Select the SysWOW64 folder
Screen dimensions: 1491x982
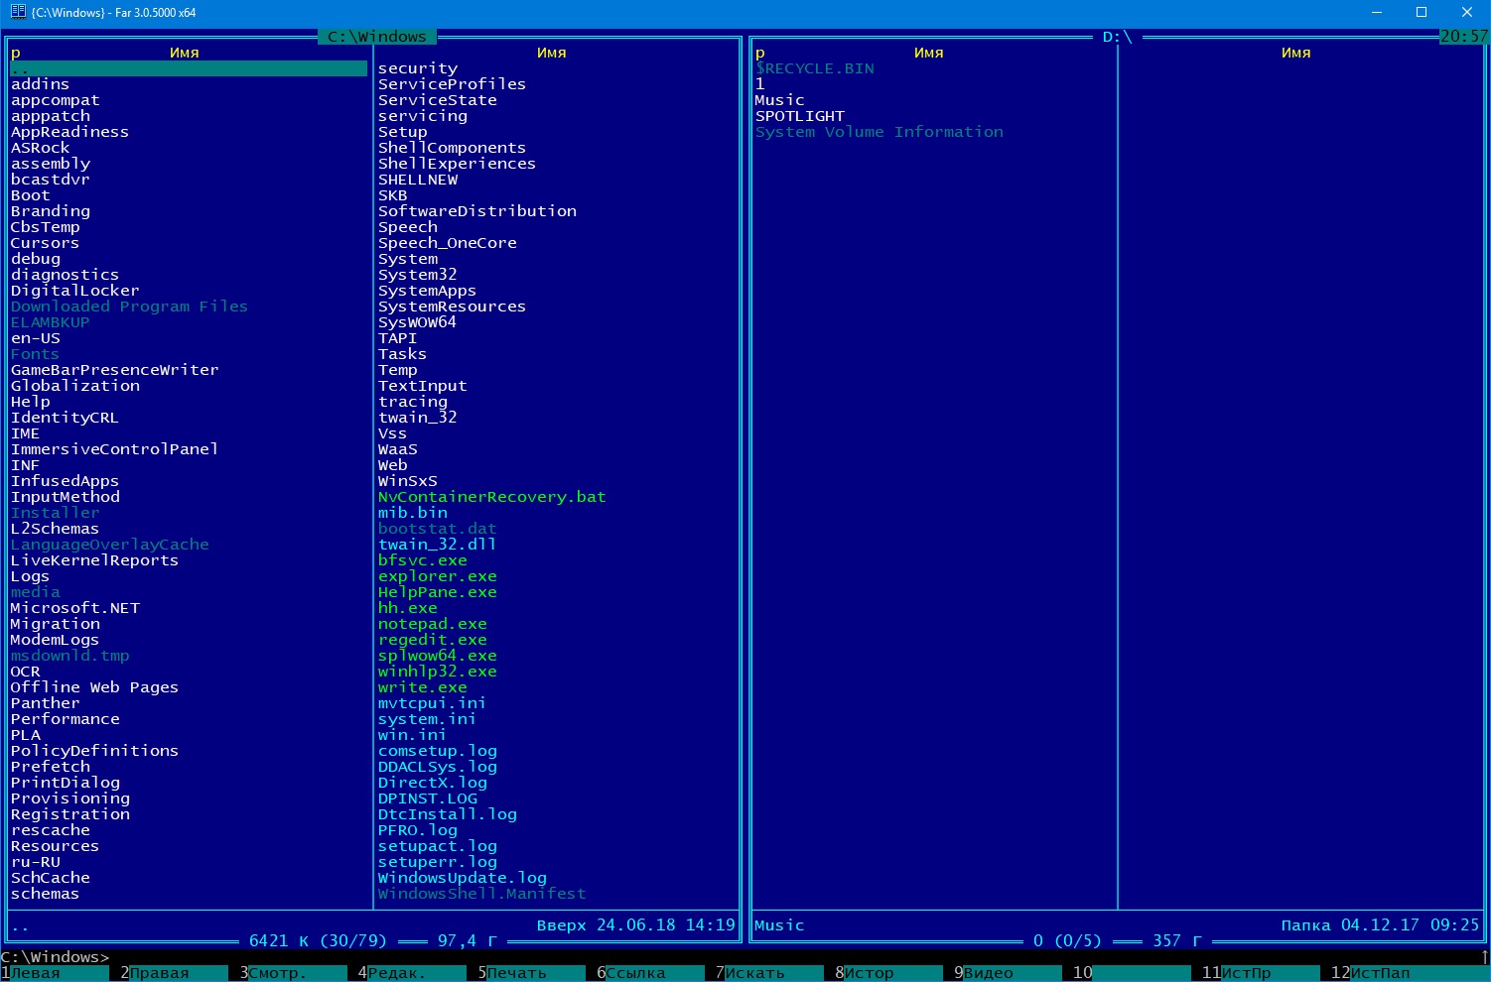point(418,322)
